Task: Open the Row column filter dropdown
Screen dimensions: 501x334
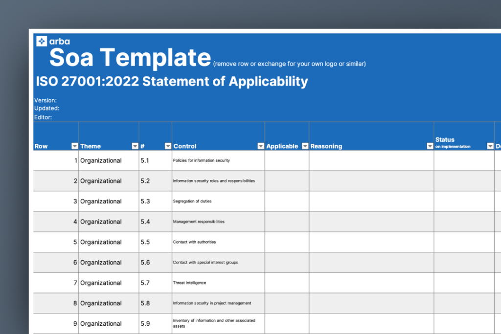Action: [74, 146]
